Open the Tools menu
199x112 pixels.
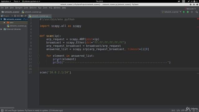[45, 8]
